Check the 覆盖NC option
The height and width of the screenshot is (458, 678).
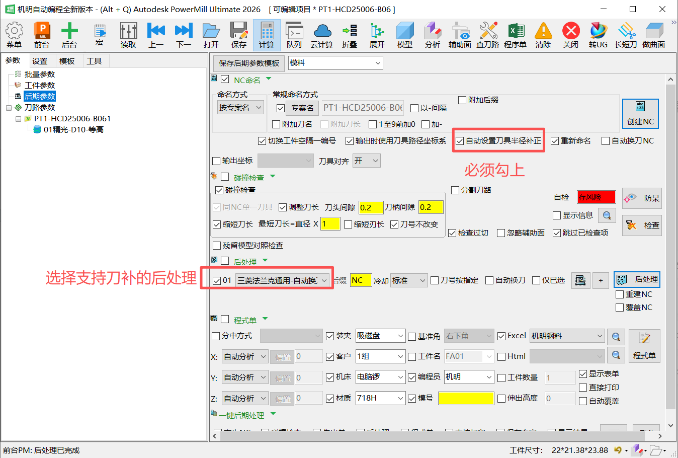[620, 308]
